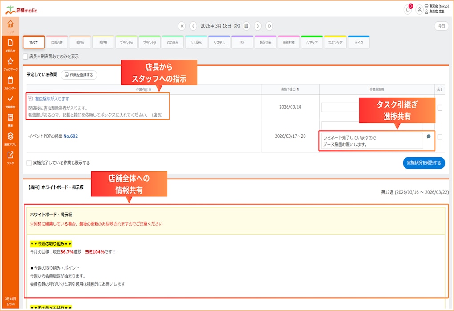This screenshot has height=311, width=454.
Task: Click the comment bubble icon beside the task note
Action: pyautogui.click(x=429, y=136)
